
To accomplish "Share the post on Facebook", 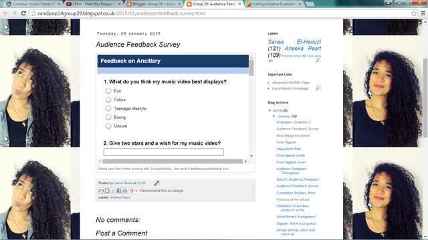I will 119,191.
